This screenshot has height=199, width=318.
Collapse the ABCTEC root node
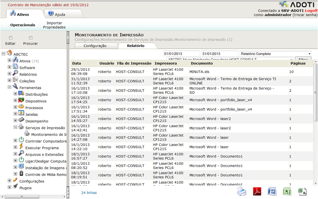pyautogui.click(x=3, y=54)
